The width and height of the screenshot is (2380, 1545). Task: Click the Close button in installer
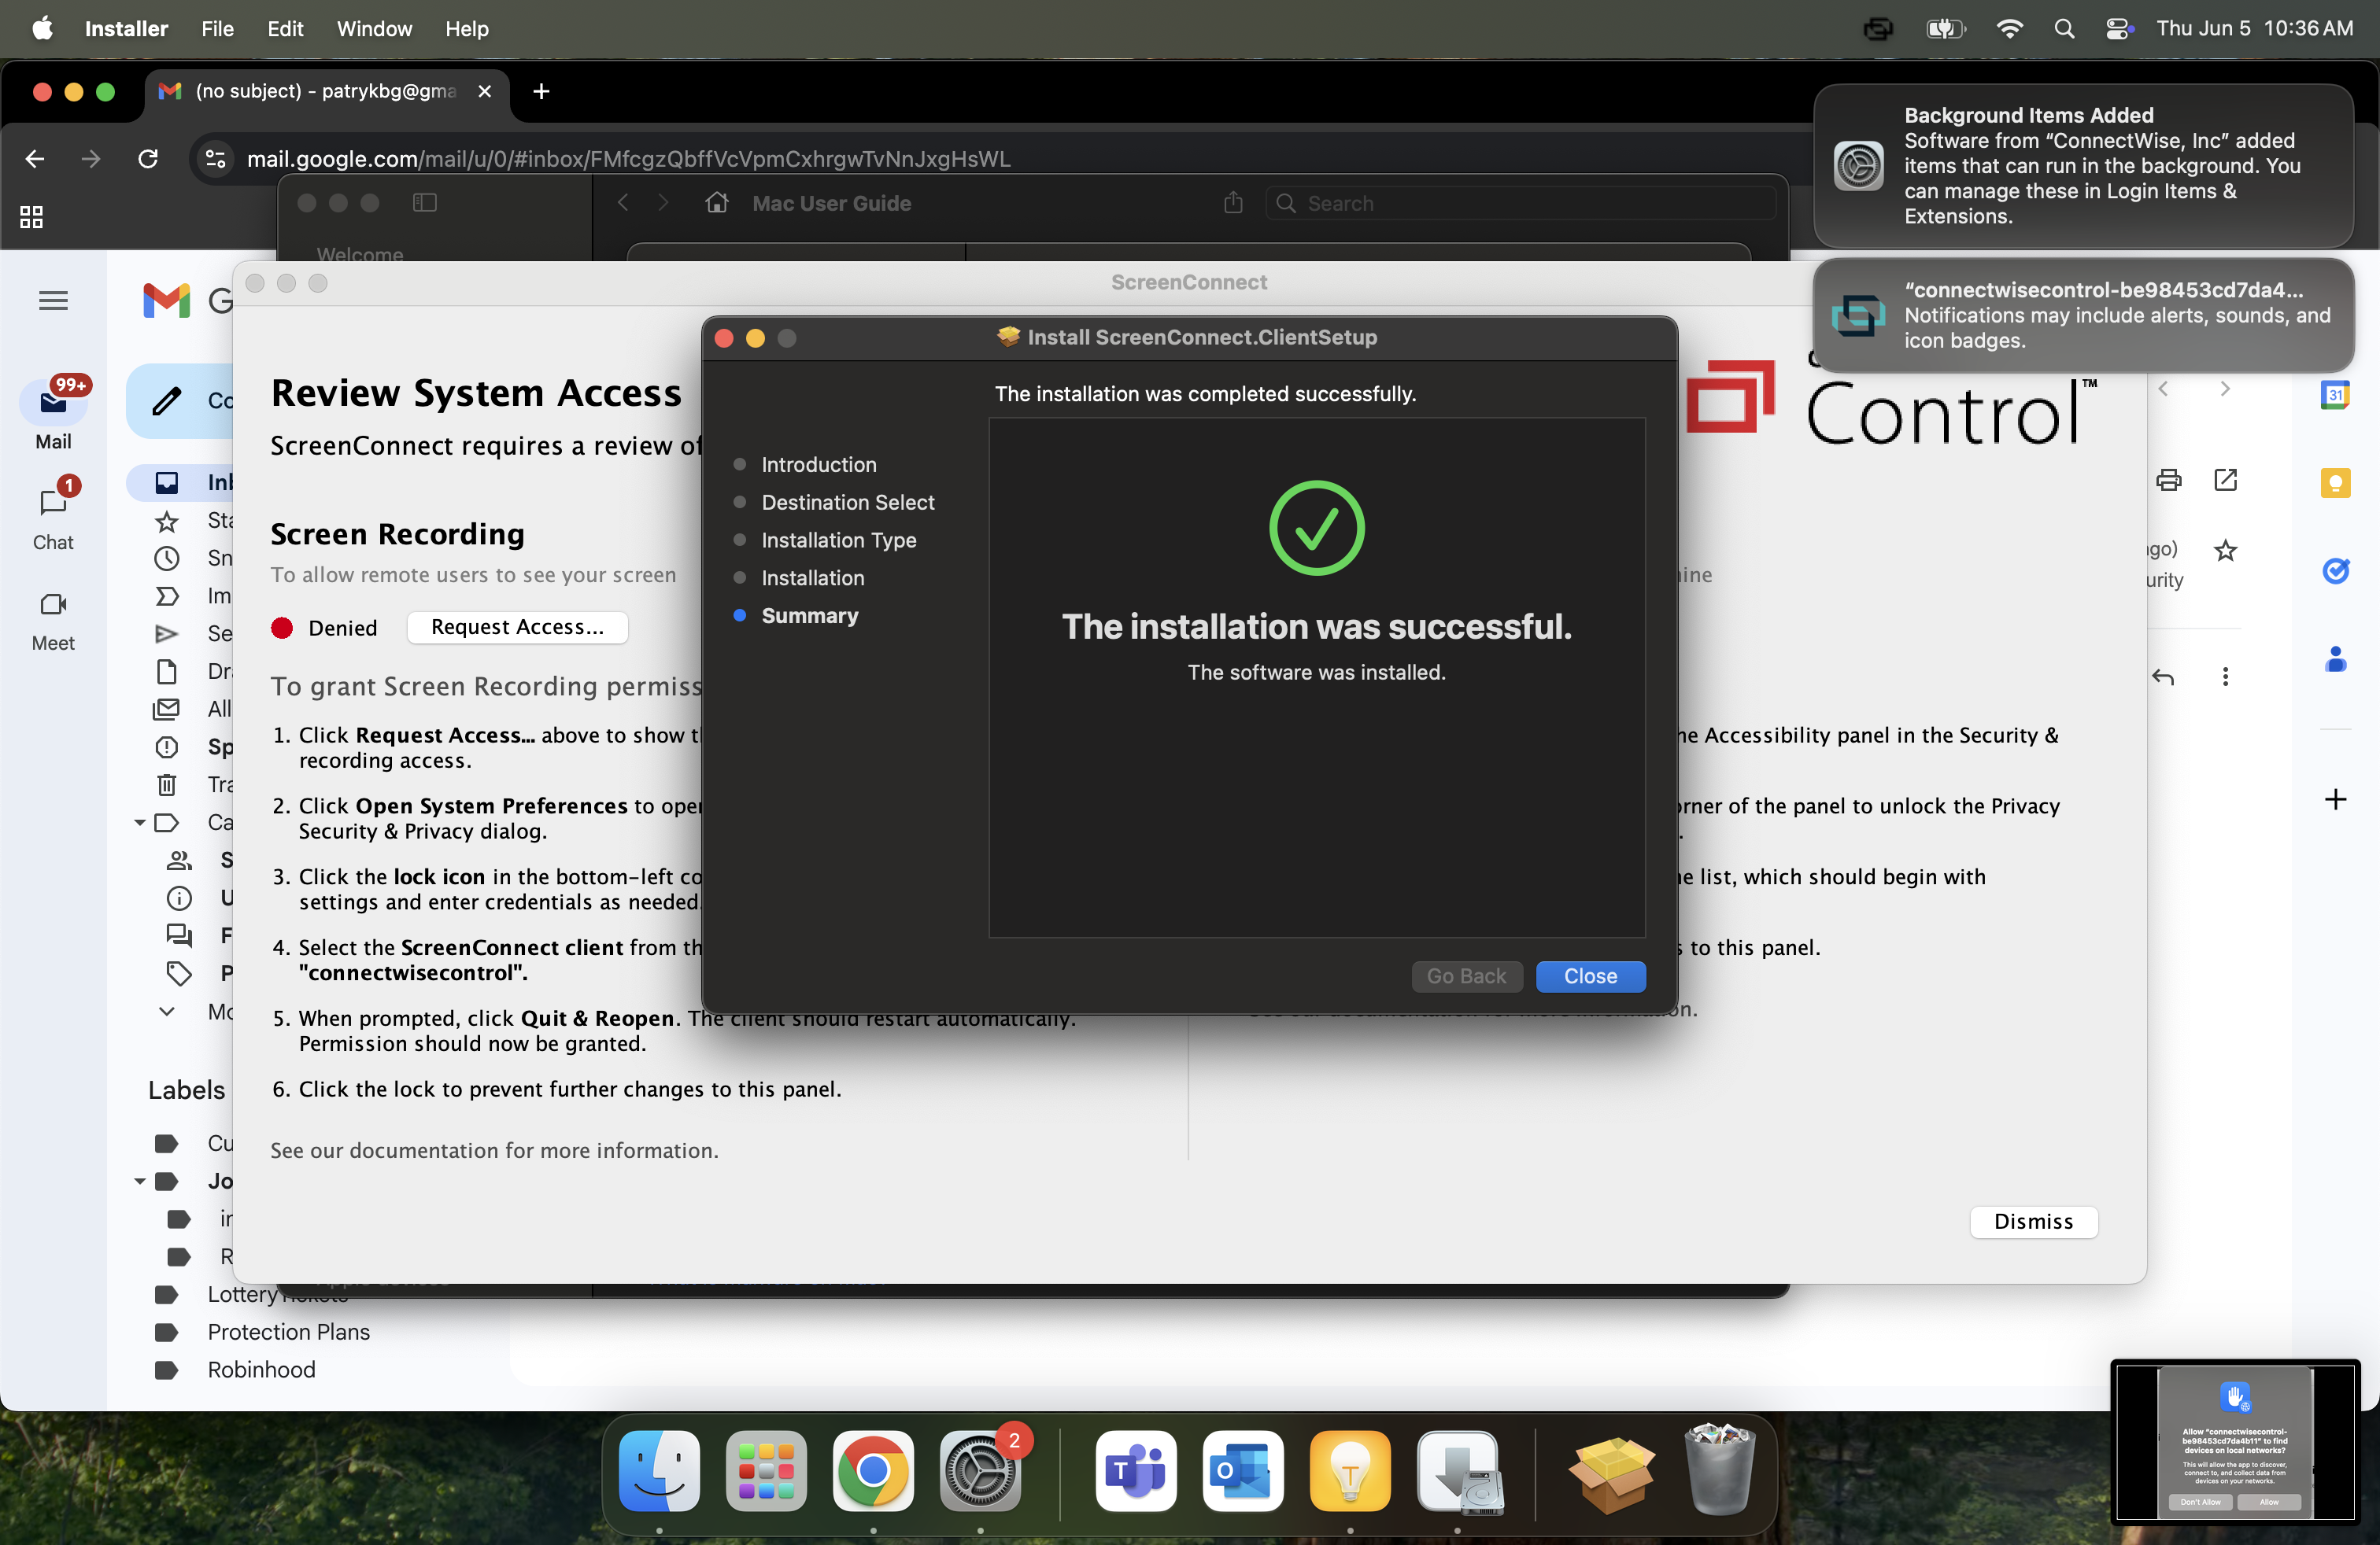1590,976
